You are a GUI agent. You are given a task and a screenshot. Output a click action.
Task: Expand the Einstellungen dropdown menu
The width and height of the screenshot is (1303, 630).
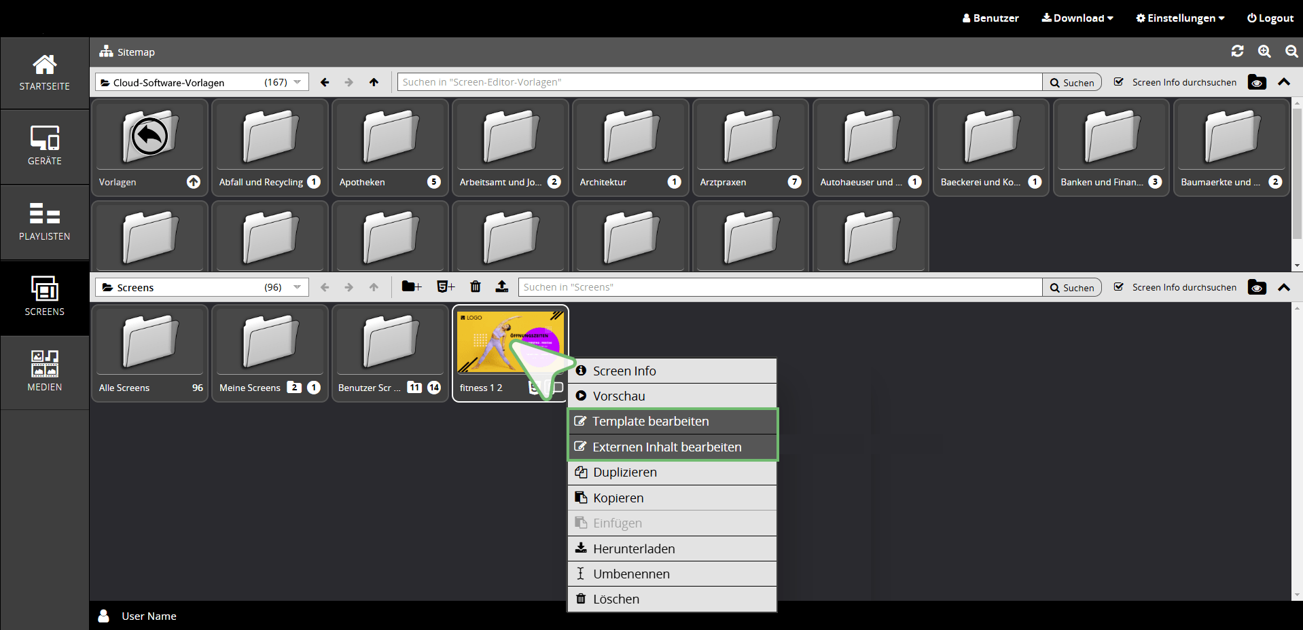(x=1180, y=18)
